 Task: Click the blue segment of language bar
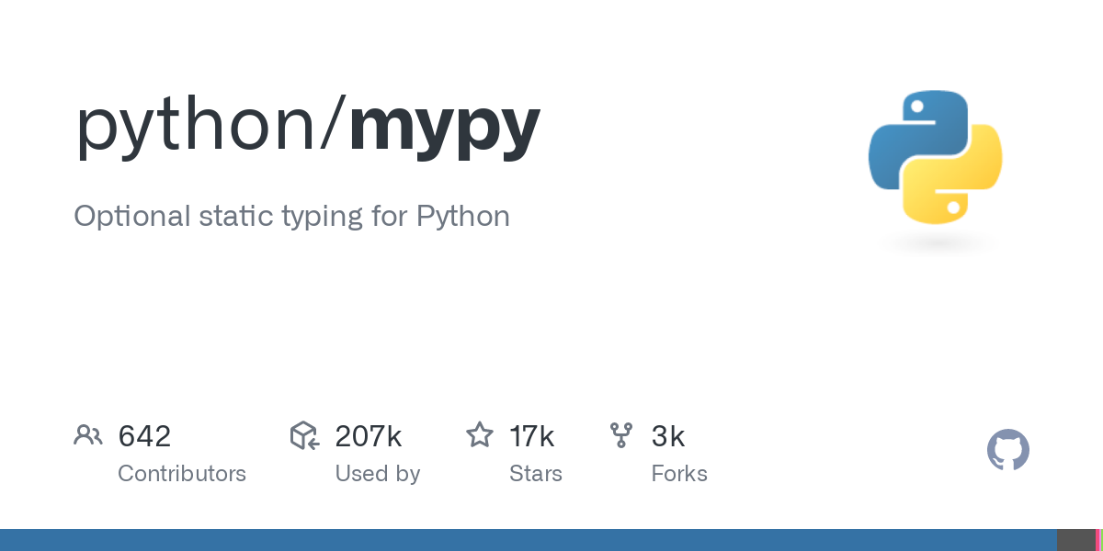pos(528,540)
